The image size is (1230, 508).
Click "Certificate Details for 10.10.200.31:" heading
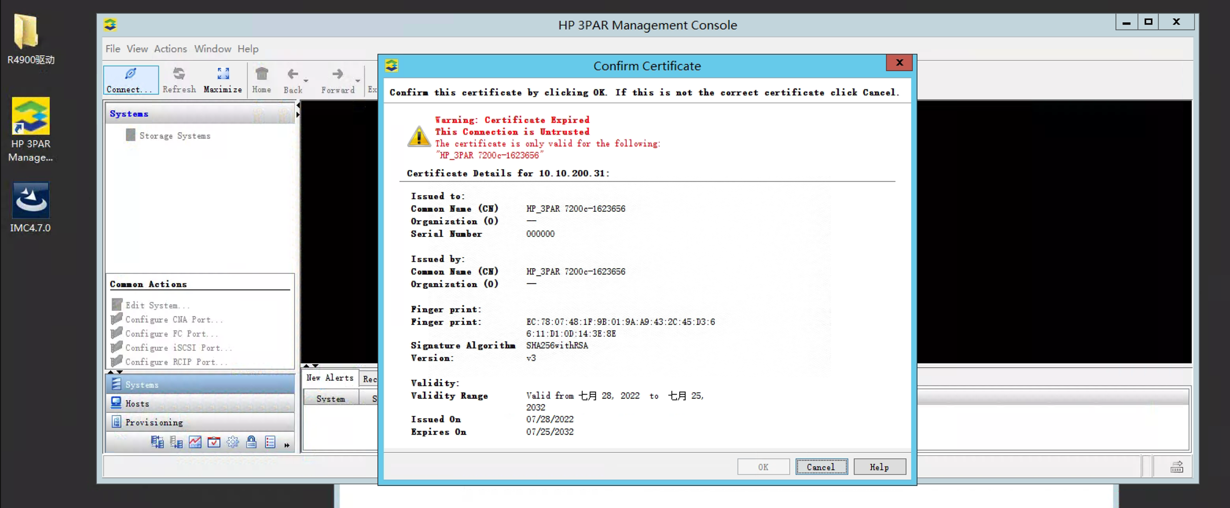(x=508, y=173)
